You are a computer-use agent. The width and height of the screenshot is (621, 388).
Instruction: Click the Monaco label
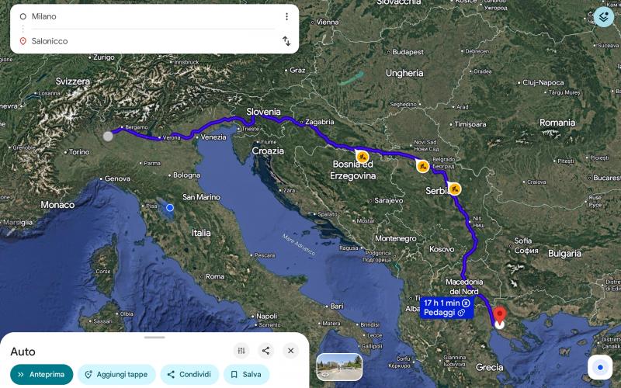pyautogui.click(x=57, y=205)
